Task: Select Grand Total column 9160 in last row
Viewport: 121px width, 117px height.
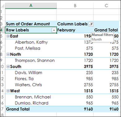Action: [114, 109]
